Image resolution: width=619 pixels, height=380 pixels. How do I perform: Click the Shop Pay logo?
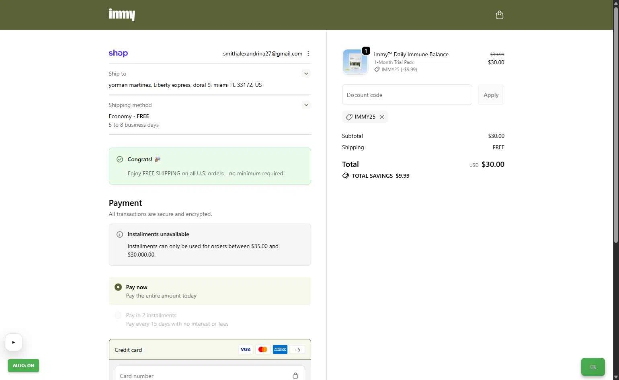[118, 53]
